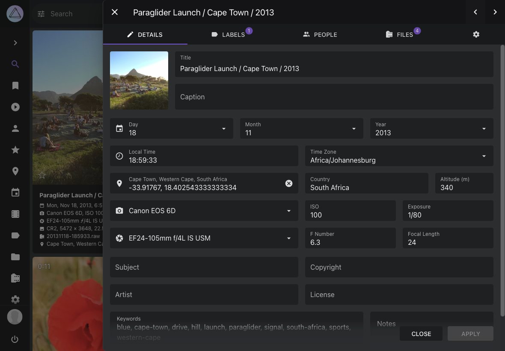Open the Calendar view in the sidebar

[x=15, y=192]
